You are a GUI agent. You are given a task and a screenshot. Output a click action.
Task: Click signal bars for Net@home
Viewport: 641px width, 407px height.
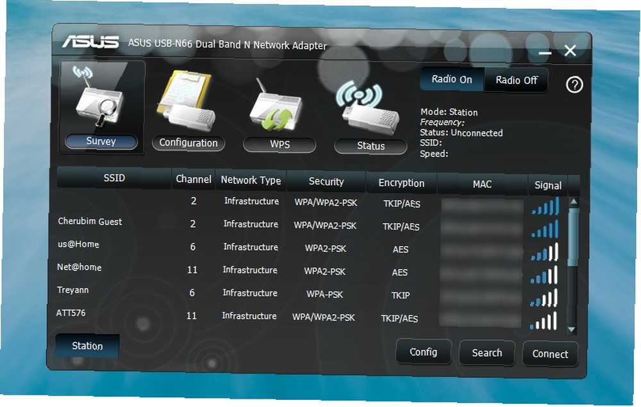544,274
